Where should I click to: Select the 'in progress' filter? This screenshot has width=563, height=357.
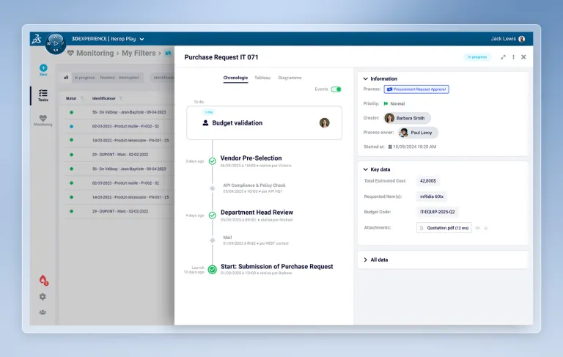point(84,77)
